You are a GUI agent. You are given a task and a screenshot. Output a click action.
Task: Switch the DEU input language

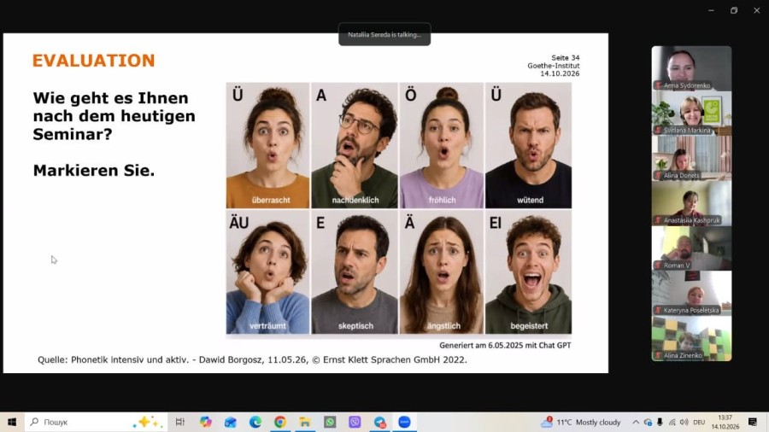[699, 422]
